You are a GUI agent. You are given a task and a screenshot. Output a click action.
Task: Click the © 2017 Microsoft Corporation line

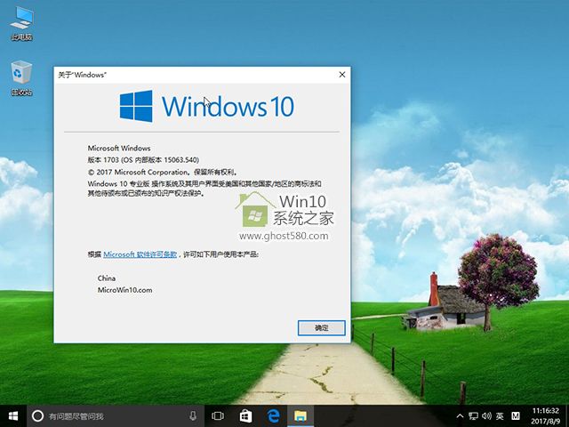tap(163, 172)
